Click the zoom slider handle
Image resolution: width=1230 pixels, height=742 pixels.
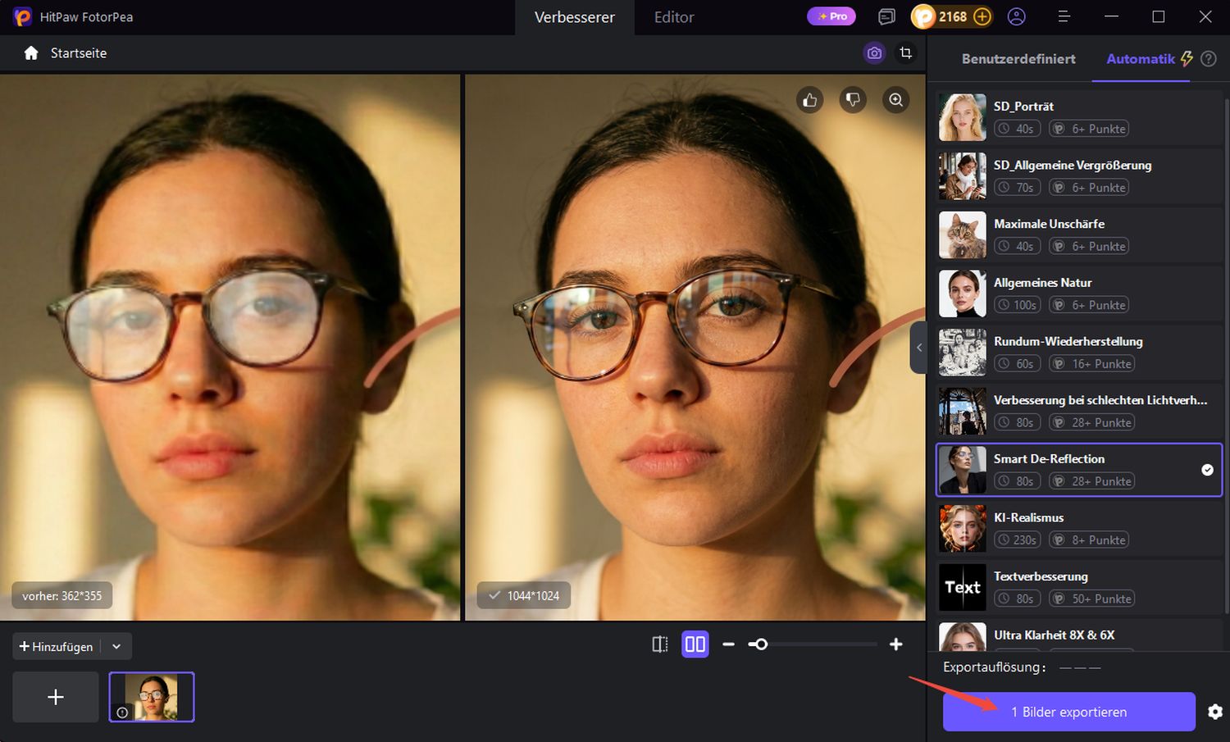tap(761, 644)
